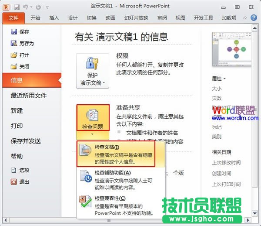Viewport: 261px width, 226px height.
Task: Click the 检查文档 document inspector icon
Action: pyautogui.click(x=85, y=150)
